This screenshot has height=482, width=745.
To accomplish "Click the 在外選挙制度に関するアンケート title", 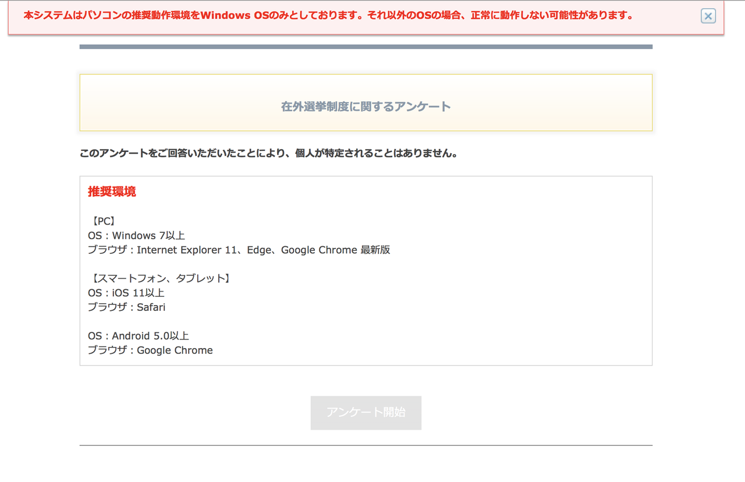I will pyautogui.click(x=366, y=107).
